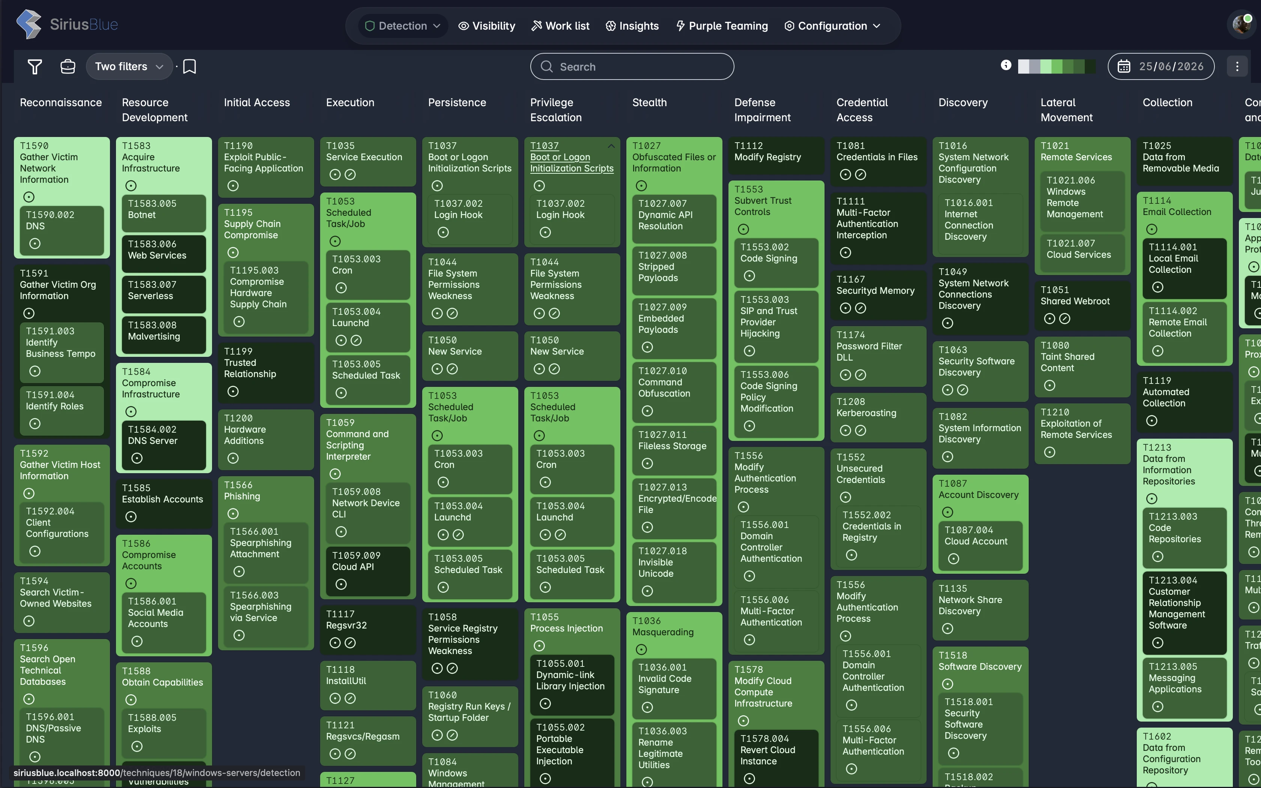Open the Detection dropdown menu

tap(403, 26)
